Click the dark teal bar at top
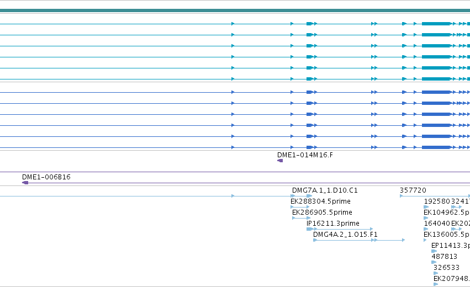470x287 pixels. pos(235,11)
